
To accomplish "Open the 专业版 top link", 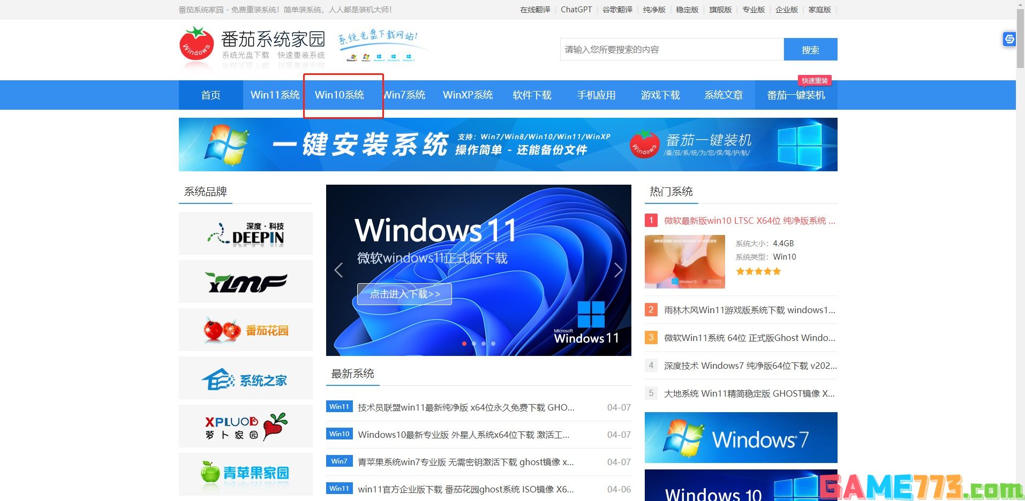I will point(754,10).
